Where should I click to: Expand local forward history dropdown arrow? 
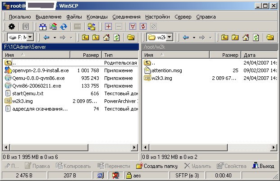pos(71,38)
